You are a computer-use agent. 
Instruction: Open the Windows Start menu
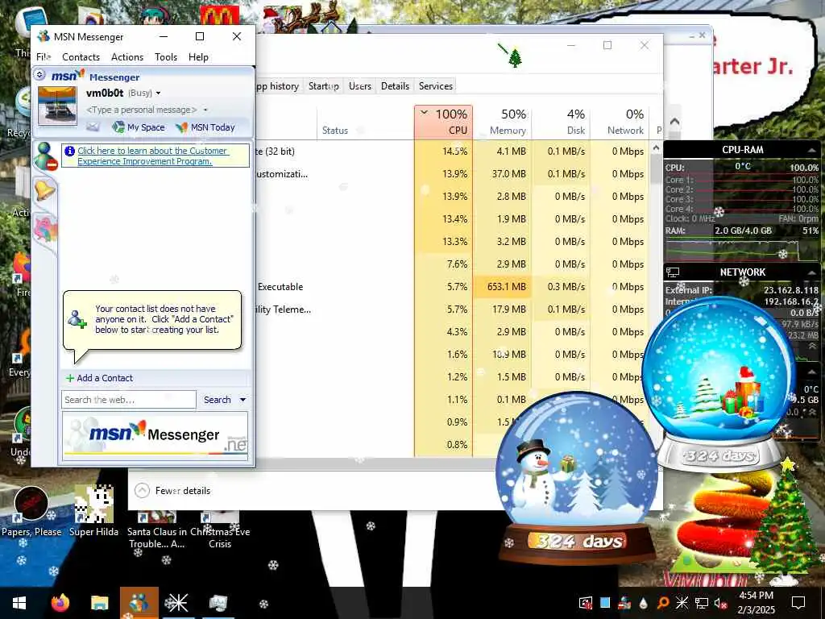coord(19,603)
